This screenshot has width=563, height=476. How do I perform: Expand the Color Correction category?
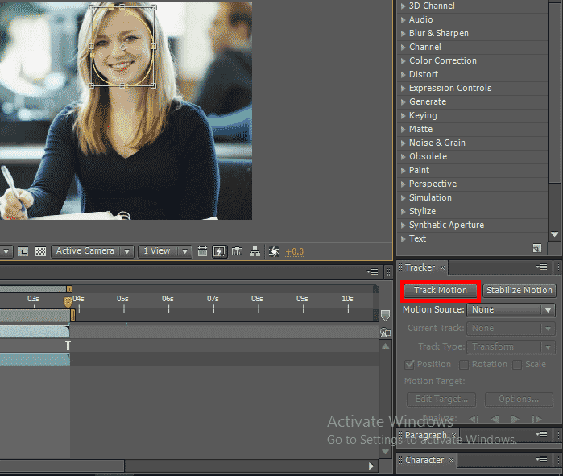click(404, 60)
